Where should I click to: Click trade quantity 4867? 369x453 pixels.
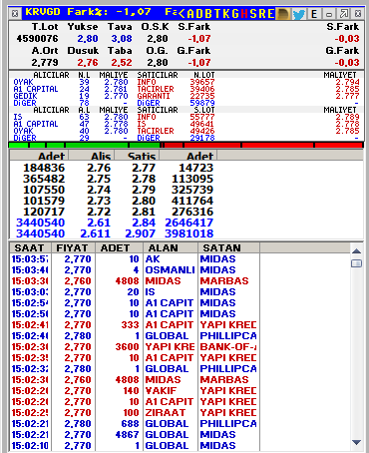click(127, 435)
